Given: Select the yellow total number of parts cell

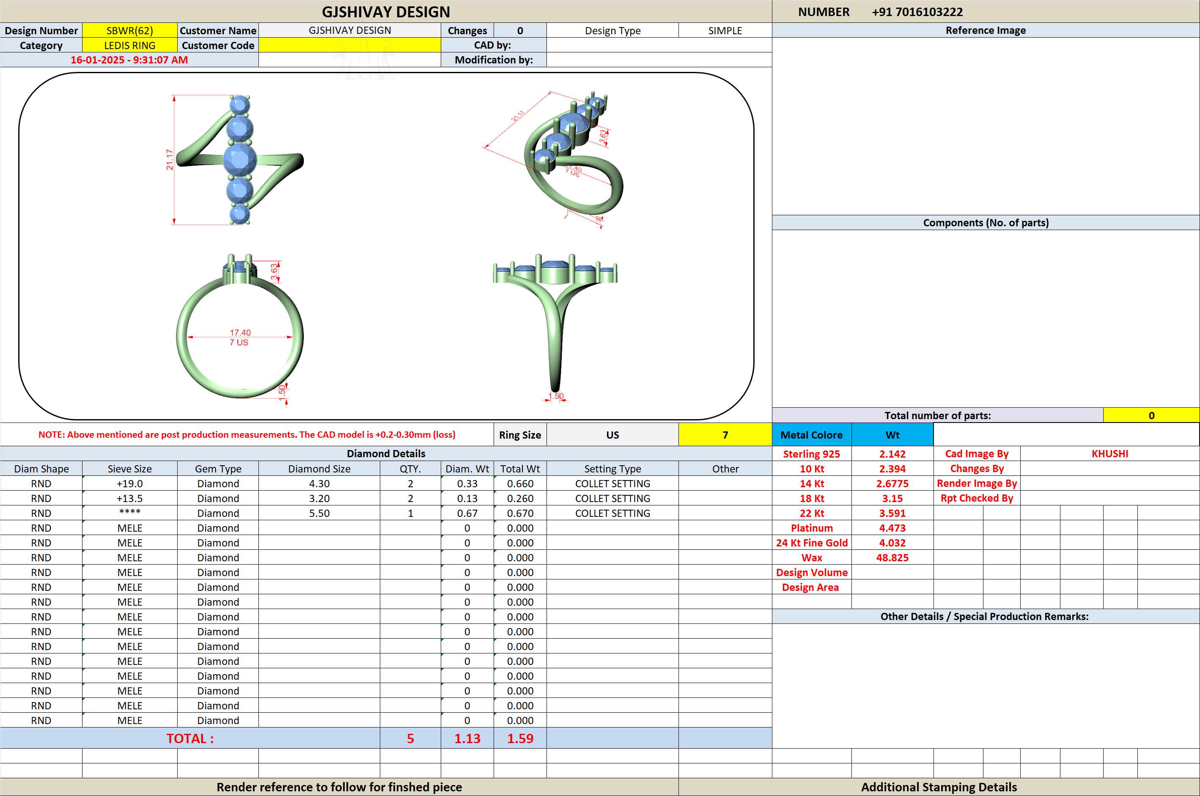Looking at the screenshot, I should tap(1151, 415).
